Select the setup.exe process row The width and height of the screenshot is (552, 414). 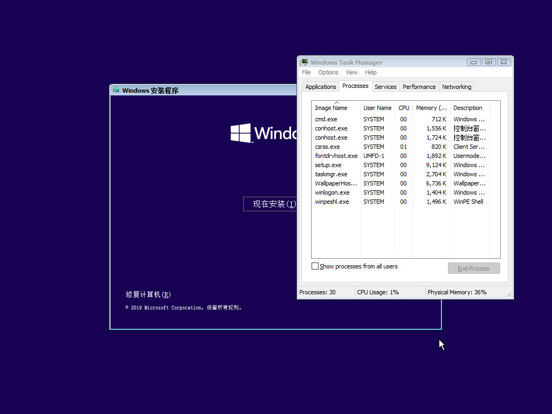401,165
